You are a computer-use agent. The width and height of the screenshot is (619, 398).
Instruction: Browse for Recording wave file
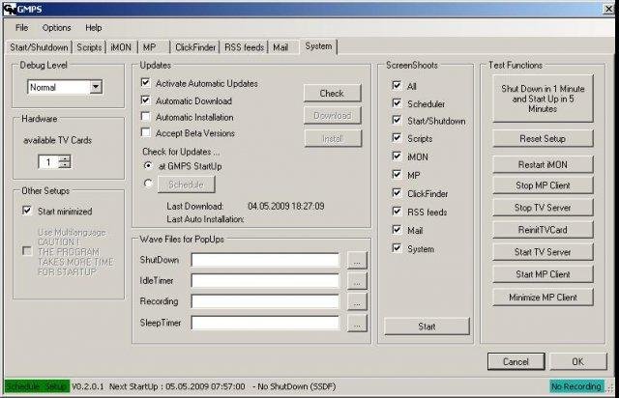[357, 301]
